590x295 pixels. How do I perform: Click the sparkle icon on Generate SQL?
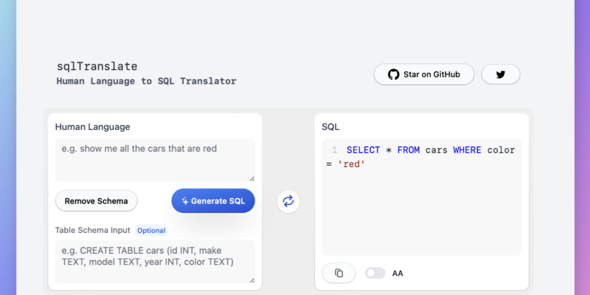[x=185, y=201]
